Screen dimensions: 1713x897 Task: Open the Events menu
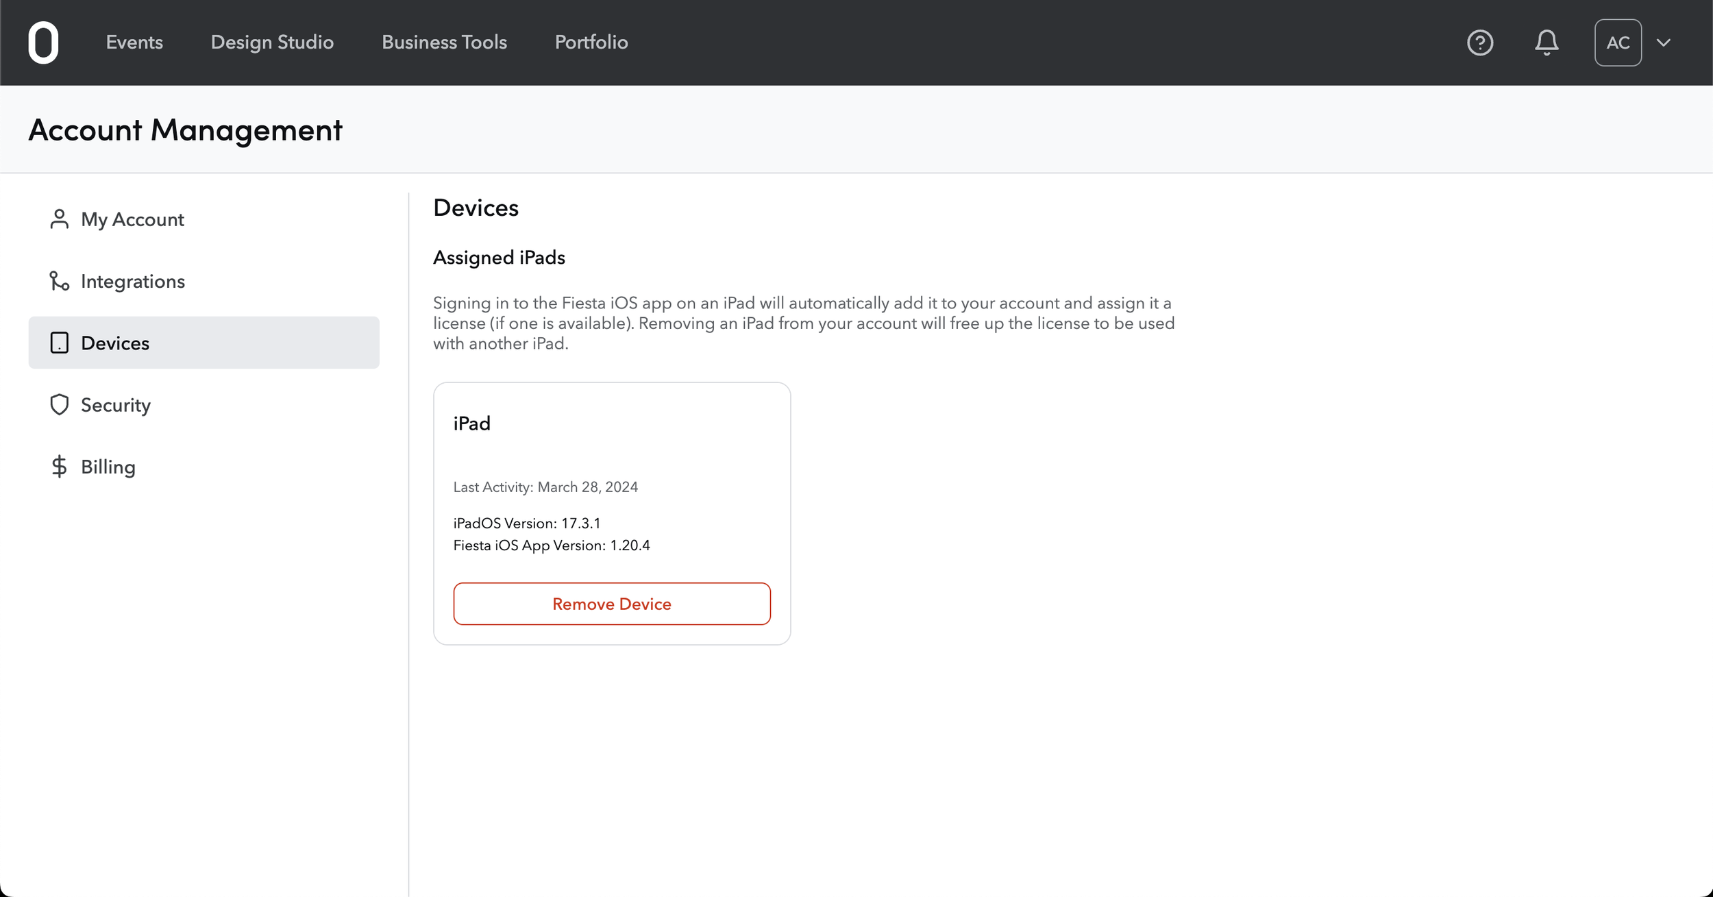point(134,42)
